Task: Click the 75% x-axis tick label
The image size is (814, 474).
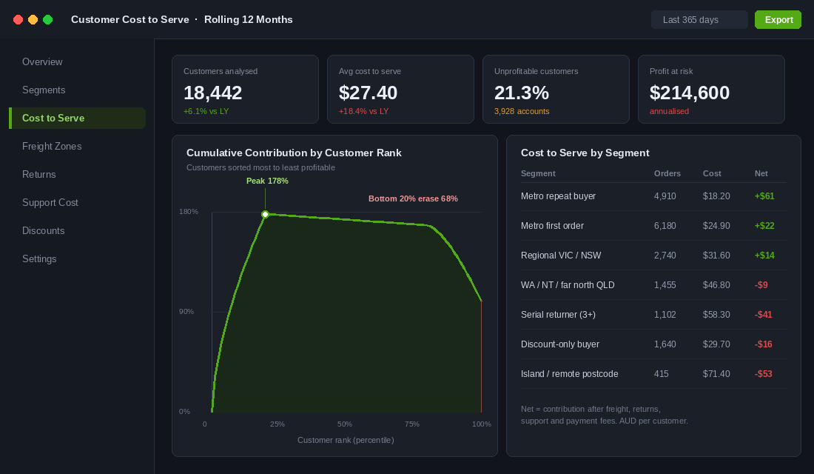Action: tap(412, 424)
